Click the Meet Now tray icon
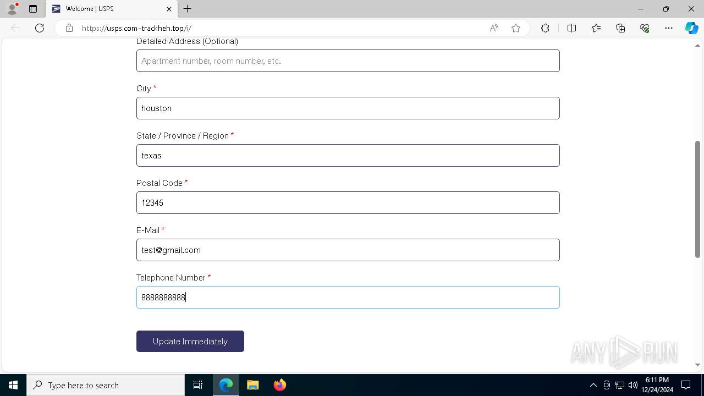704x396 pixels. coord(607,385)
